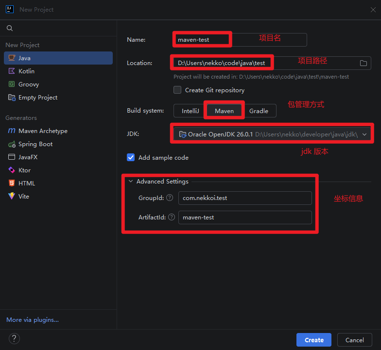The width and height of the screenshot is (381, 350).
Task: Open More via plugins link
Action: click(33, 319)
